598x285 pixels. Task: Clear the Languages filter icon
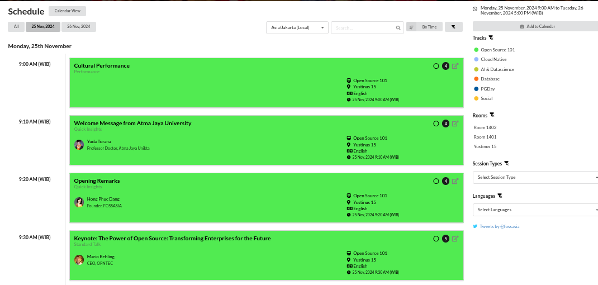tap(500, 196)
